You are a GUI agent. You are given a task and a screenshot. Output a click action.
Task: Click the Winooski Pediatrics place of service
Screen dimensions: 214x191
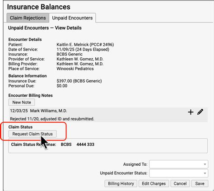pos(75,69)
